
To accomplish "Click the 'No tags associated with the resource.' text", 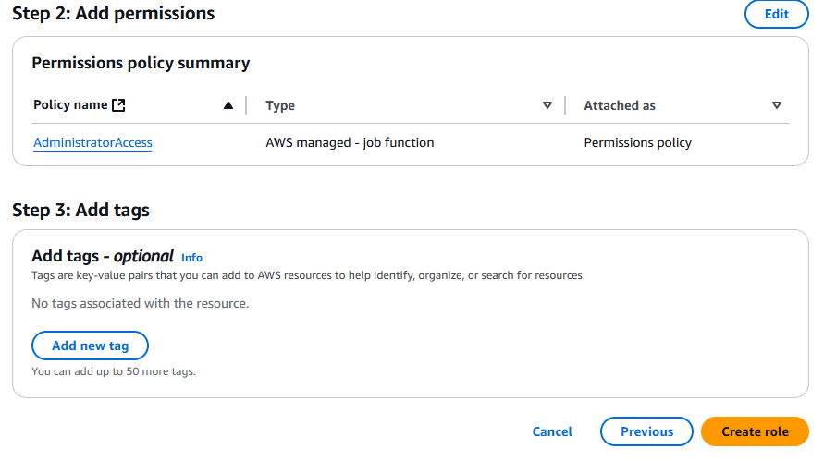I will [141, 303].
